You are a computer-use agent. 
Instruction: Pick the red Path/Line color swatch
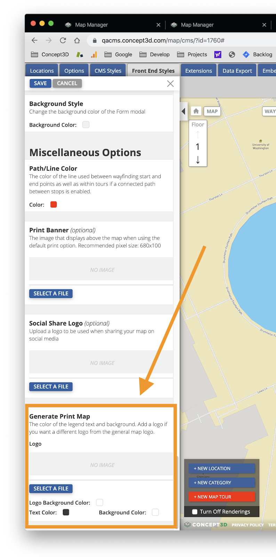click(54, 204)
